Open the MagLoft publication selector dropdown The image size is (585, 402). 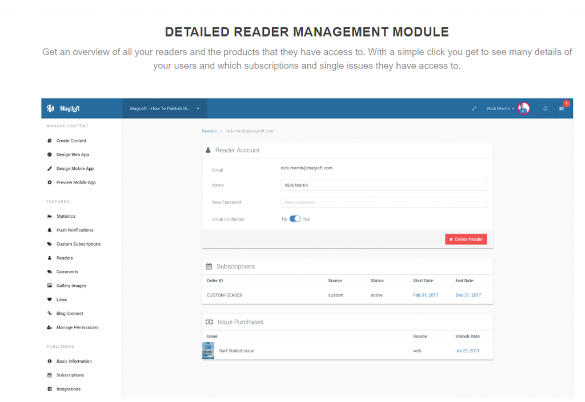pyautogui.click(x=165, y=108)
